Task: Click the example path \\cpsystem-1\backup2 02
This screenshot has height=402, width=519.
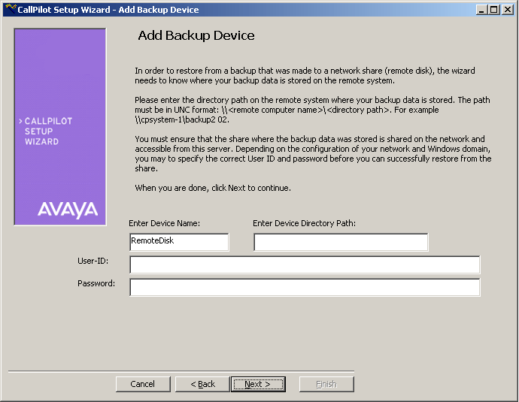Action: [182, 119]
